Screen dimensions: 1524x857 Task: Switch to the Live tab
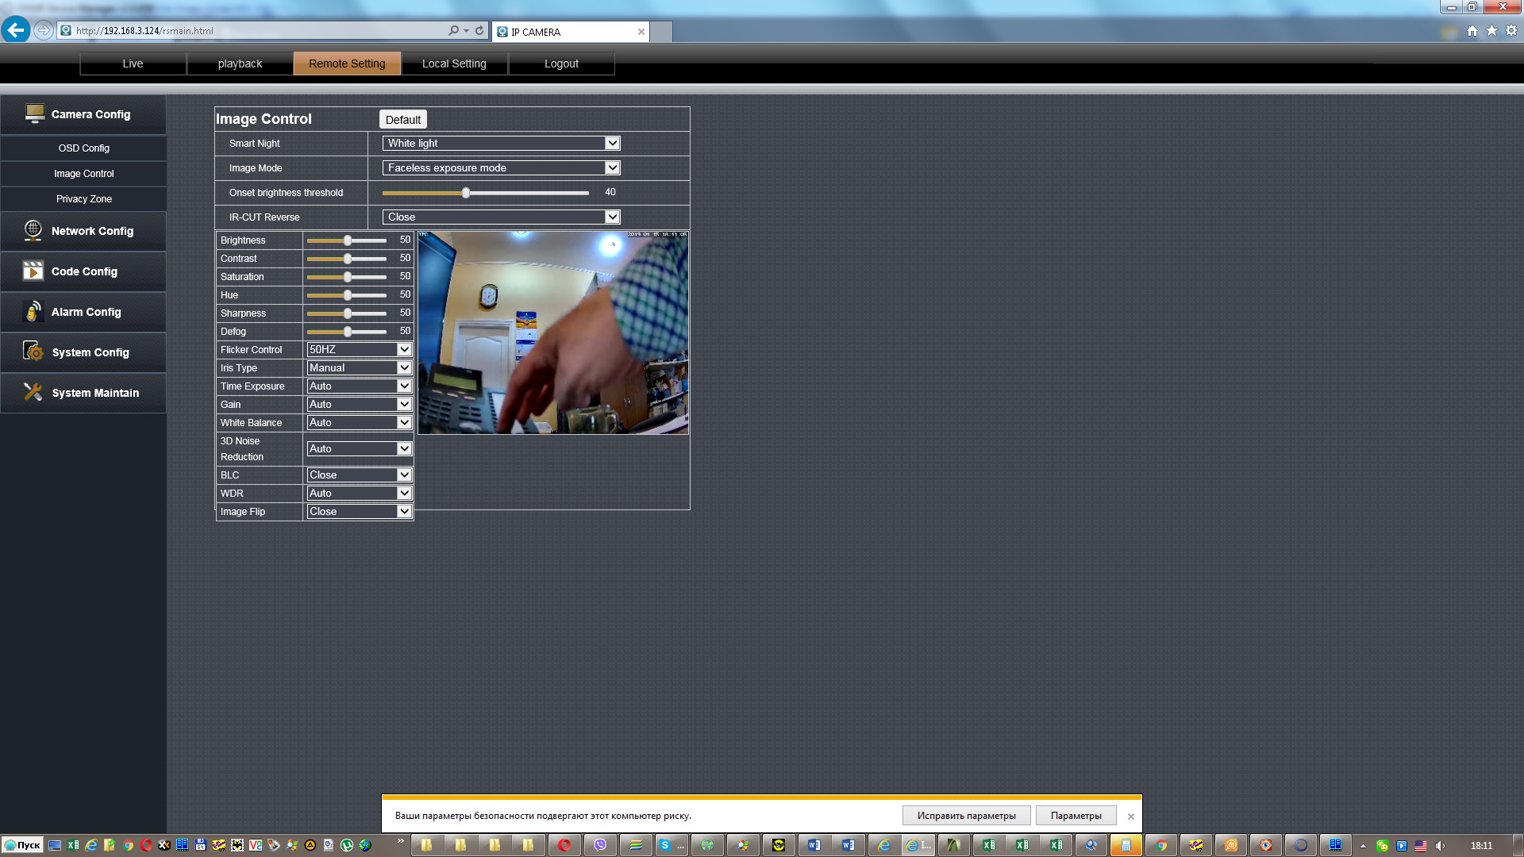click(133, 63)
